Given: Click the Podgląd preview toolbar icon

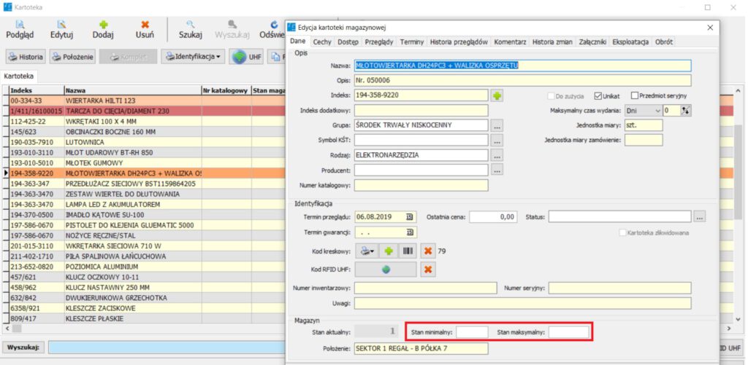Looking at the screenshot, I should tap(20, 27).
